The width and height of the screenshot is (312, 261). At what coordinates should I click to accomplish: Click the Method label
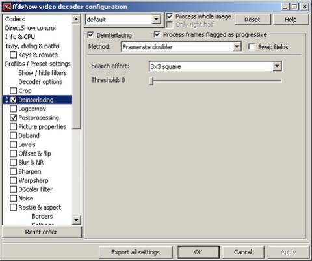(x=99, y=46)
